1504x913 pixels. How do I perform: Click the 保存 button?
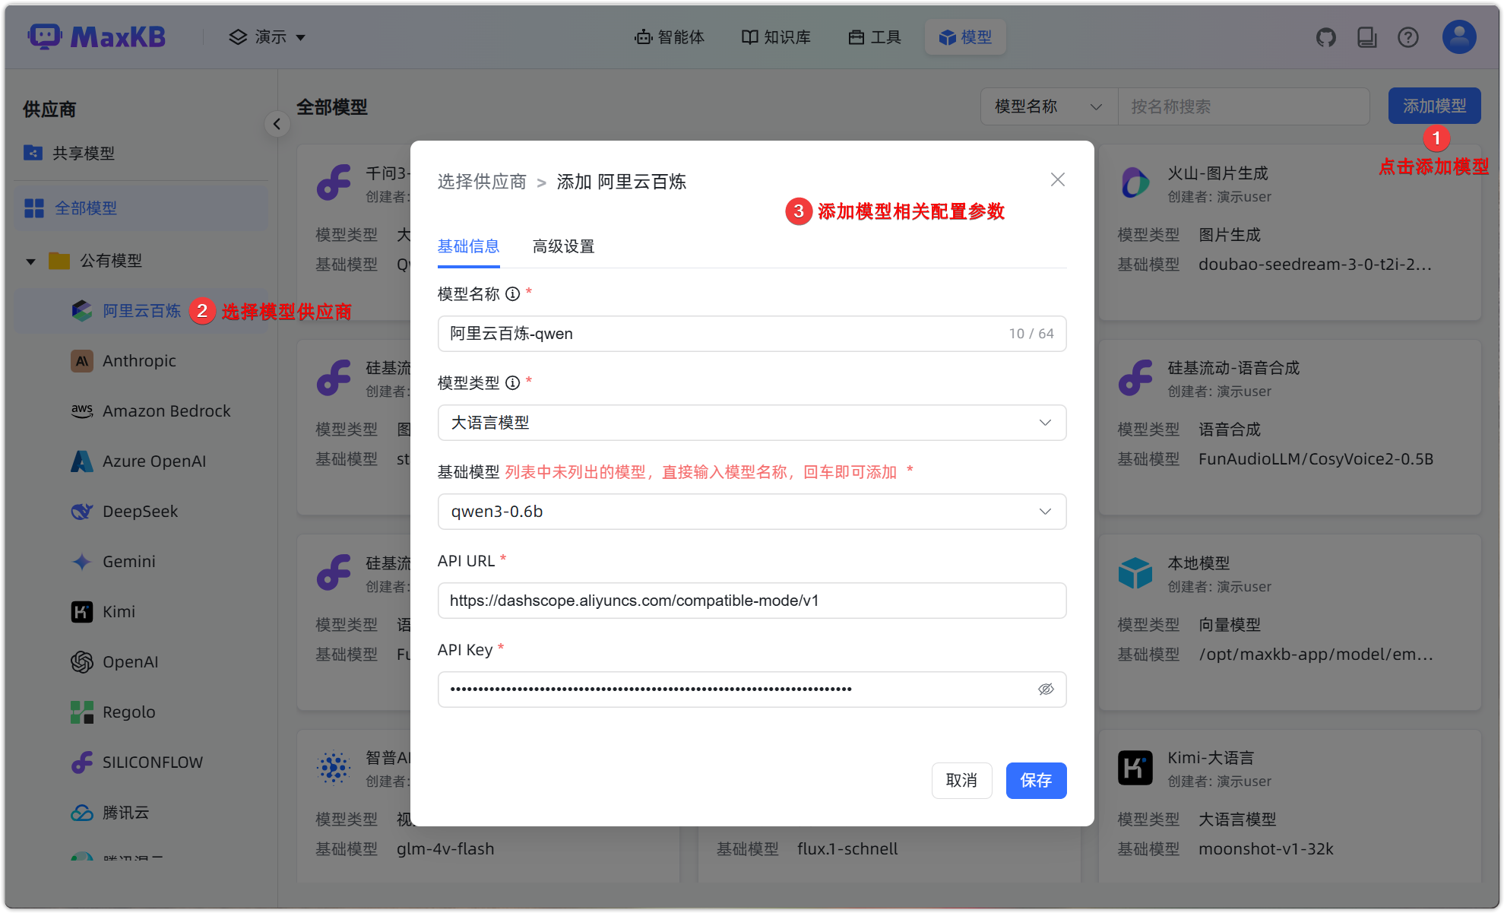(x=1036, y=780)
